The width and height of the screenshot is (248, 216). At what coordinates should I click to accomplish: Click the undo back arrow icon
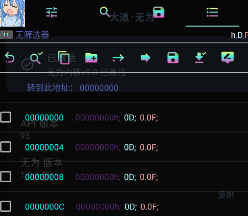click(x=10, y=57)
